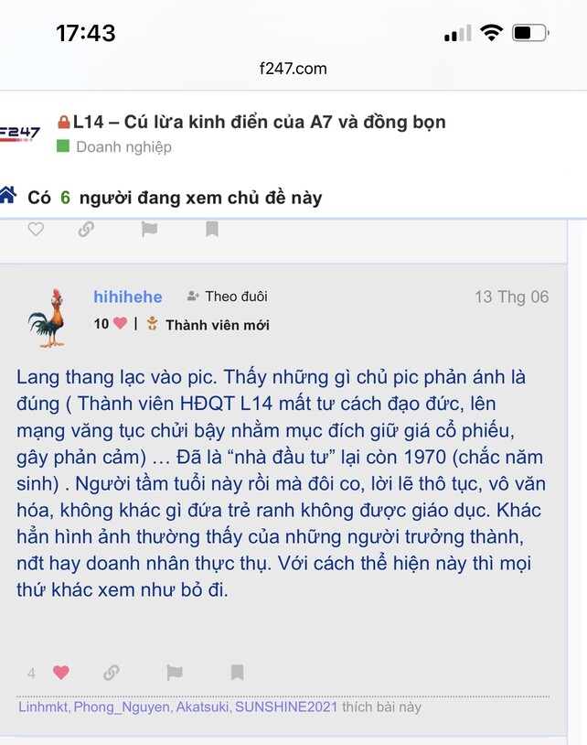Tap the F247 logo
Image resolution: width=587 pixels, height=745 pixels.
pyautogui.click(x=20, y=133)
